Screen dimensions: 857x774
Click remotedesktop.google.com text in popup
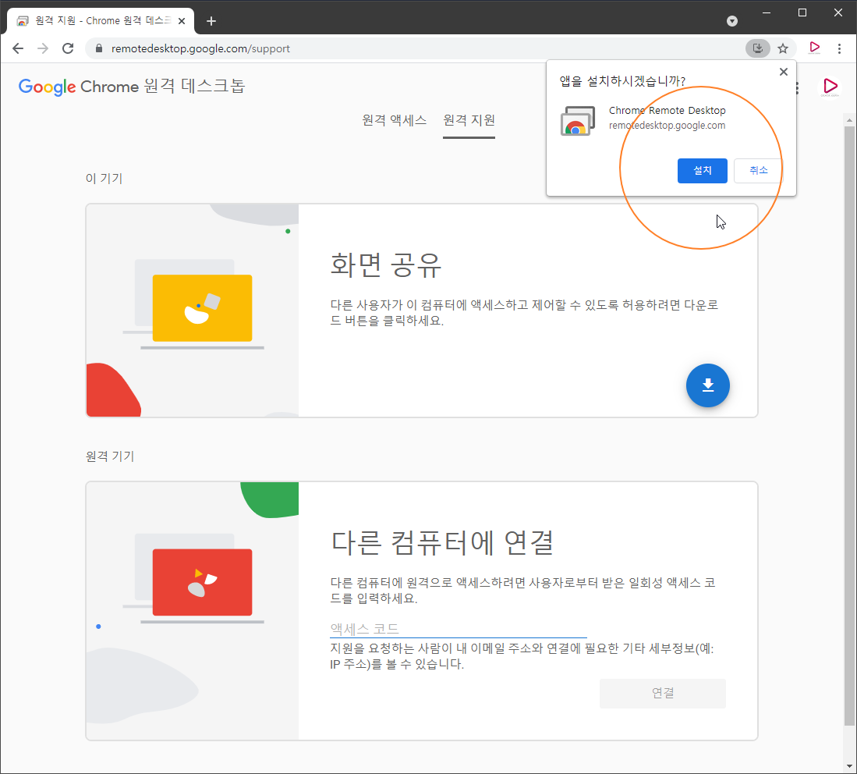click(x=667, y=126)
